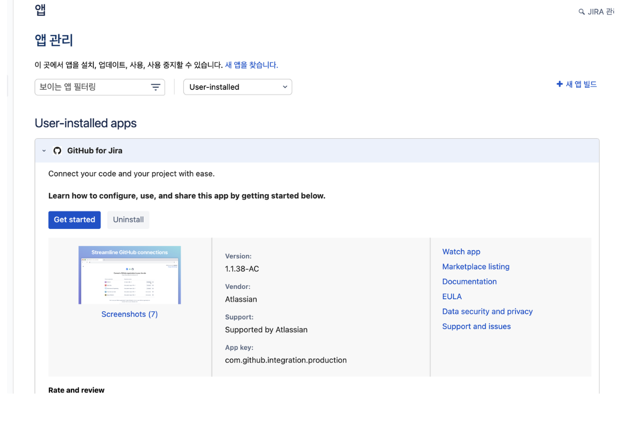
Task: Click the search magnifier icon near JIRA
Action: [582, 12]
